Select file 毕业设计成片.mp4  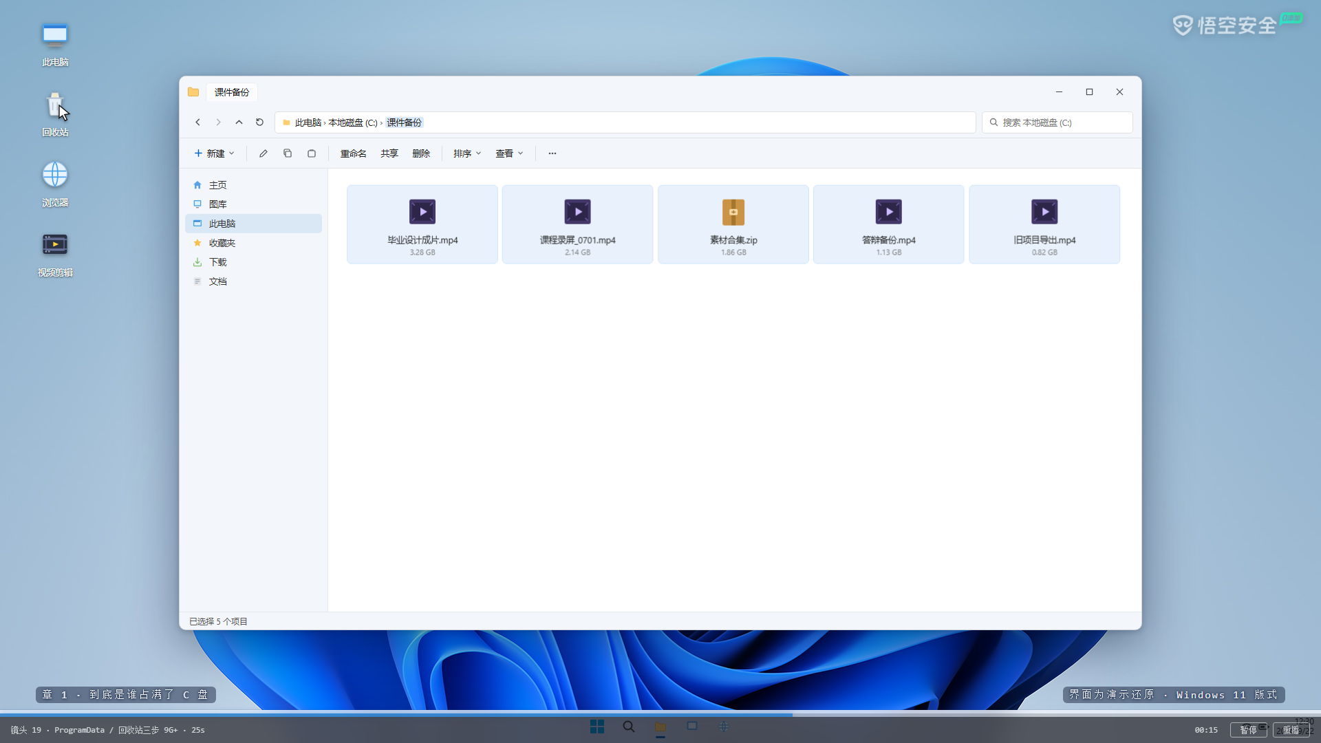pyautogui.click(x=422, y=224)
